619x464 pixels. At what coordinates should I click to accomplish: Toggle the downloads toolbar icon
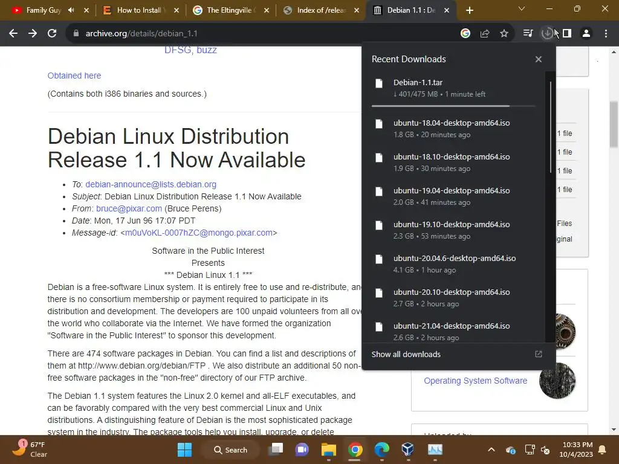547,34
